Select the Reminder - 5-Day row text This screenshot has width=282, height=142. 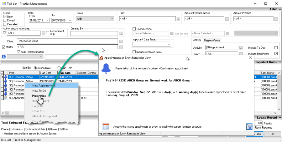click(21, 81)
